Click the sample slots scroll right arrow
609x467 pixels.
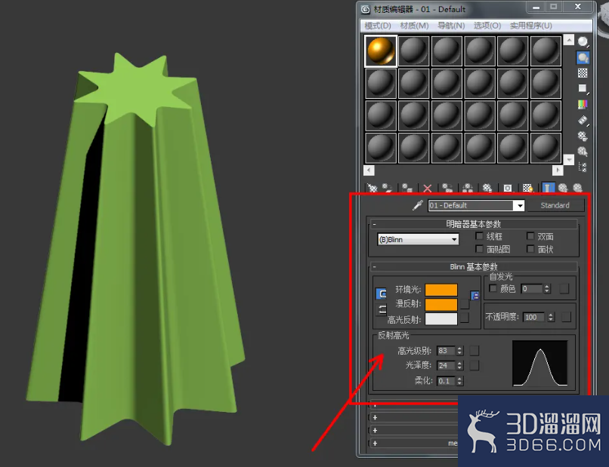(x=558, y=170)
